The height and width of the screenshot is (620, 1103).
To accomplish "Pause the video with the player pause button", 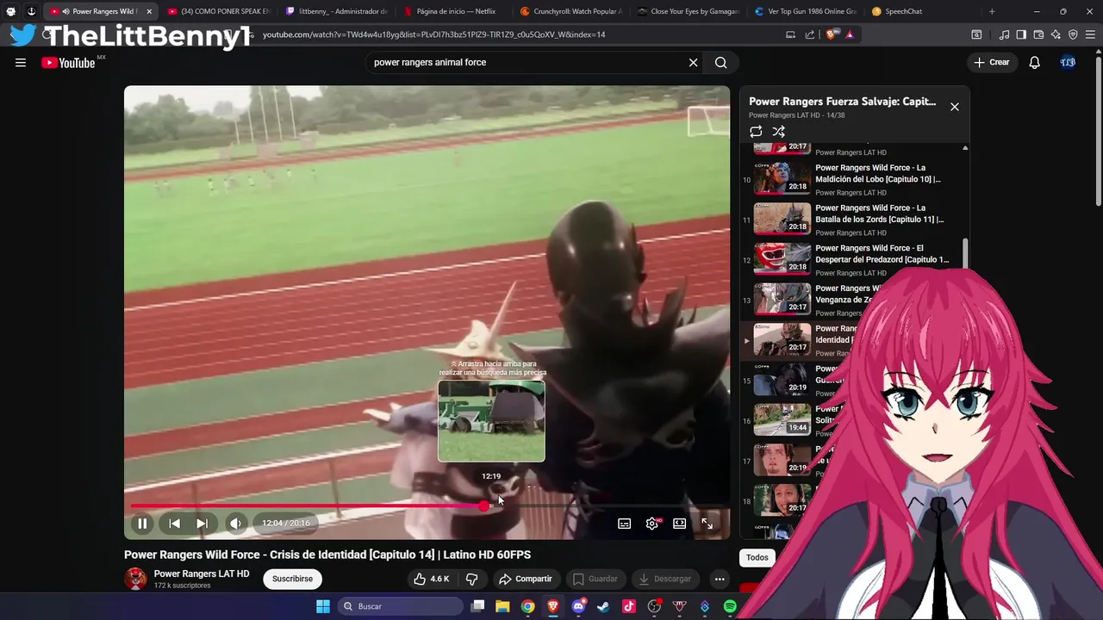I will [142, 523].
